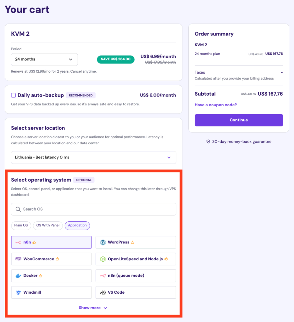Click the Have a coupon code link
The image size is (294, 322).
click(x=216, y=105)
